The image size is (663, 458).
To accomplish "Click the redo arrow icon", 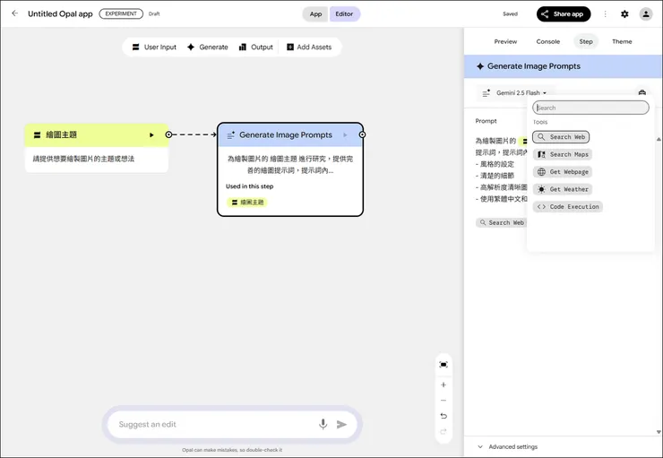I will (443, 432).
